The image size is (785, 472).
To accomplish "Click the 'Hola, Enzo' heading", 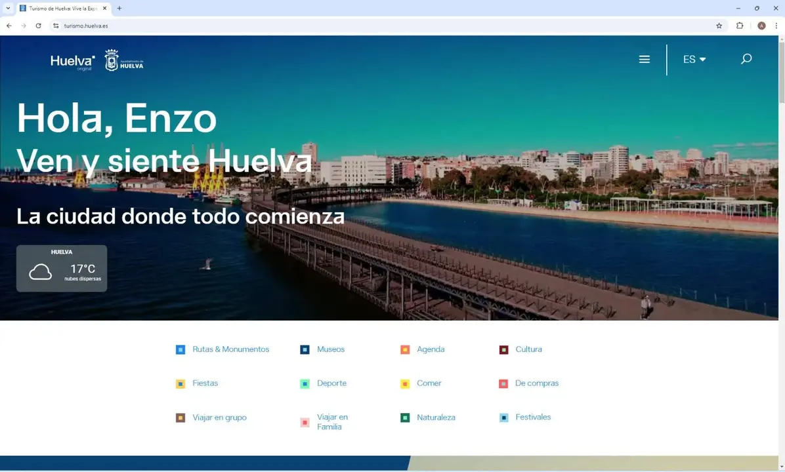I will click(117, 119).
